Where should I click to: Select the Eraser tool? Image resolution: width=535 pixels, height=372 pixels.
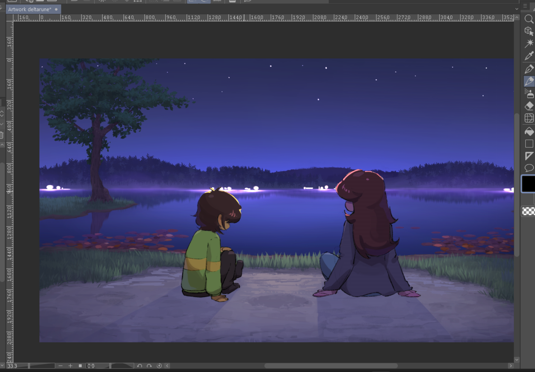click(529, 106)
